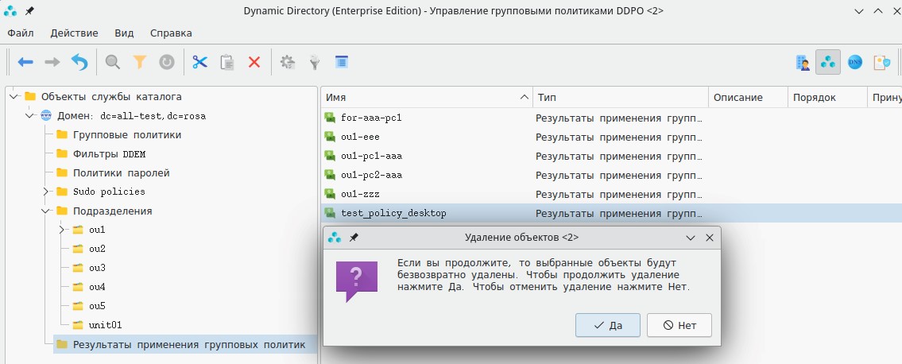Collapse the Подразделения tree node
Image resolution: width=902 pixels, height=364 pixels.
coord(46,211)
